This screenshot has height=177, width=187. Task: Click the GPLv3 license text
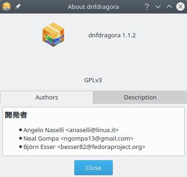pos(93,80)
